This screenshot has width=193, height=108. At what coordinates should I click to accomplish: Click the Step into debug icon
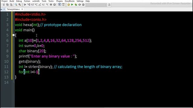36,5
